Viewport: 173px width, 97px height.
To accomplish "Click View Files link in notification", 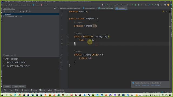I will pyautogui.click(x=138, y=85).
